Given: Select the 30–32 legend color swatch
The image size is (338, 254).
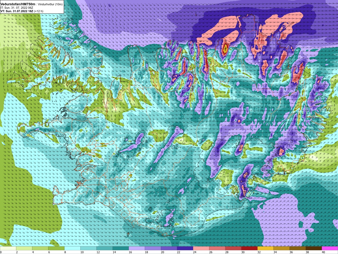Looking at the screenshot, I should (250, 248).
